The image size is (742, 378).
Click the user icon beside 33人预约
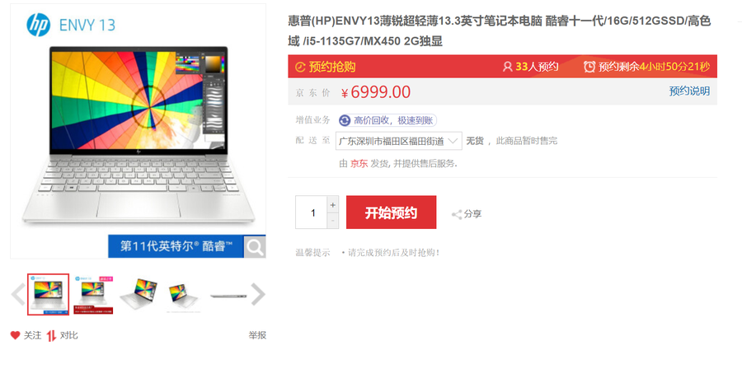[507, 67]
